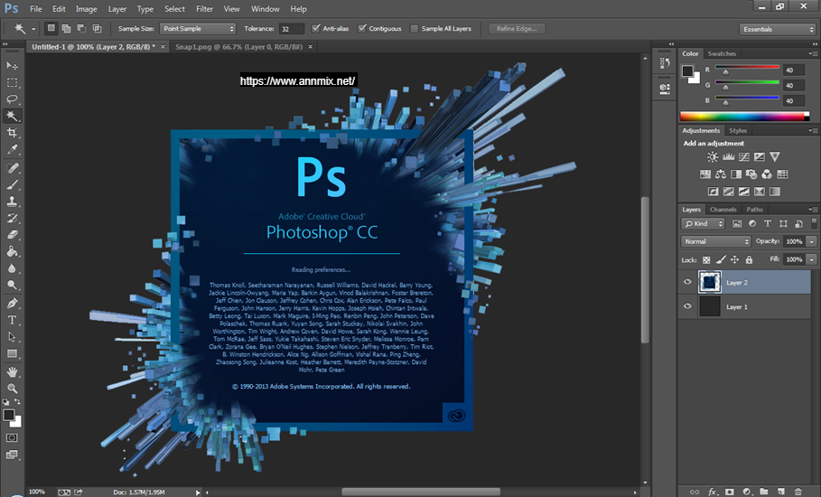Open the History panel icon
Screen dimensions: 821x497
pos(665,63)
